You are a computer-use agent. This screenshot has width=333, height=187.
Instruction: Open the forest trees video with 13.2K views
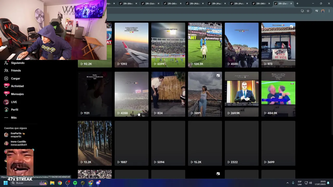[x=95, y=143]
